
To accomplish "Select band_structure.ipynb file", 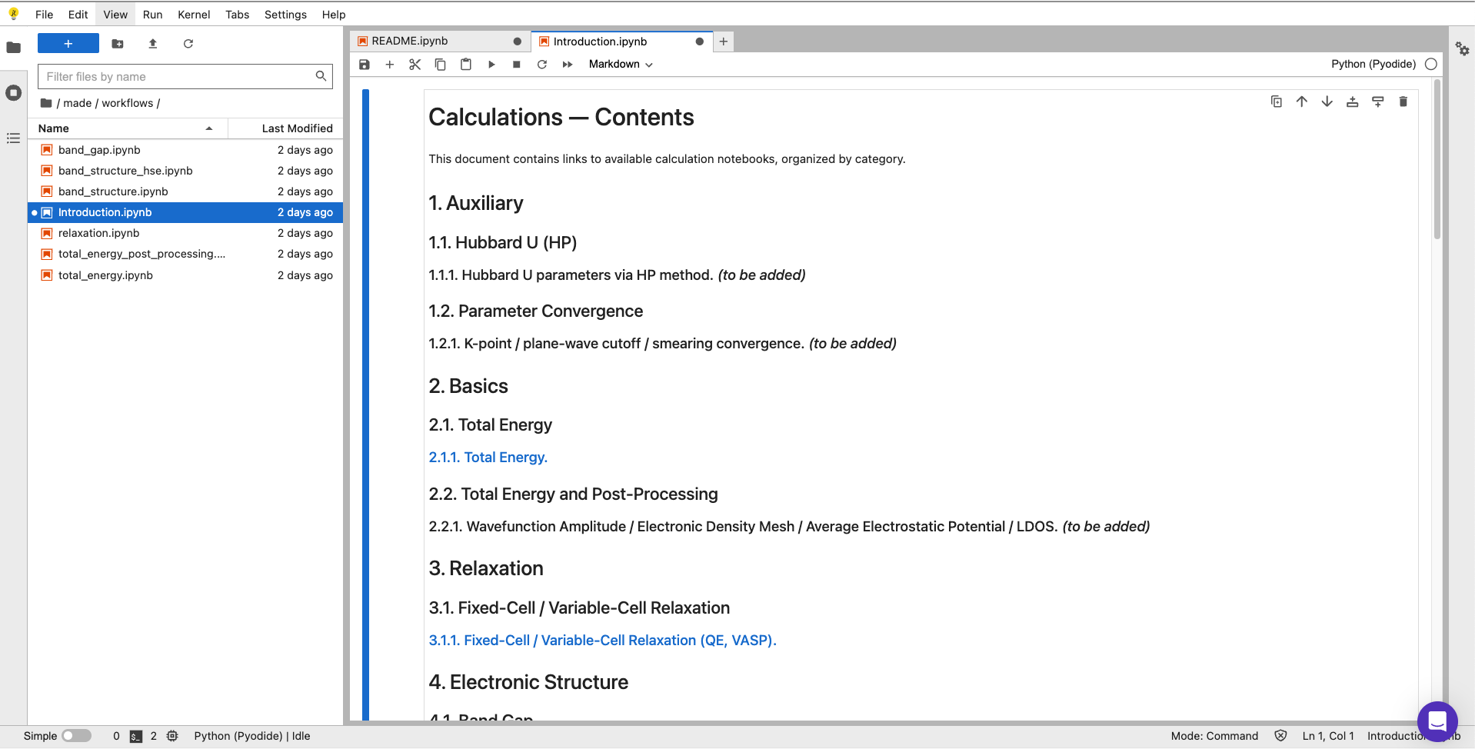I will 185,191.
